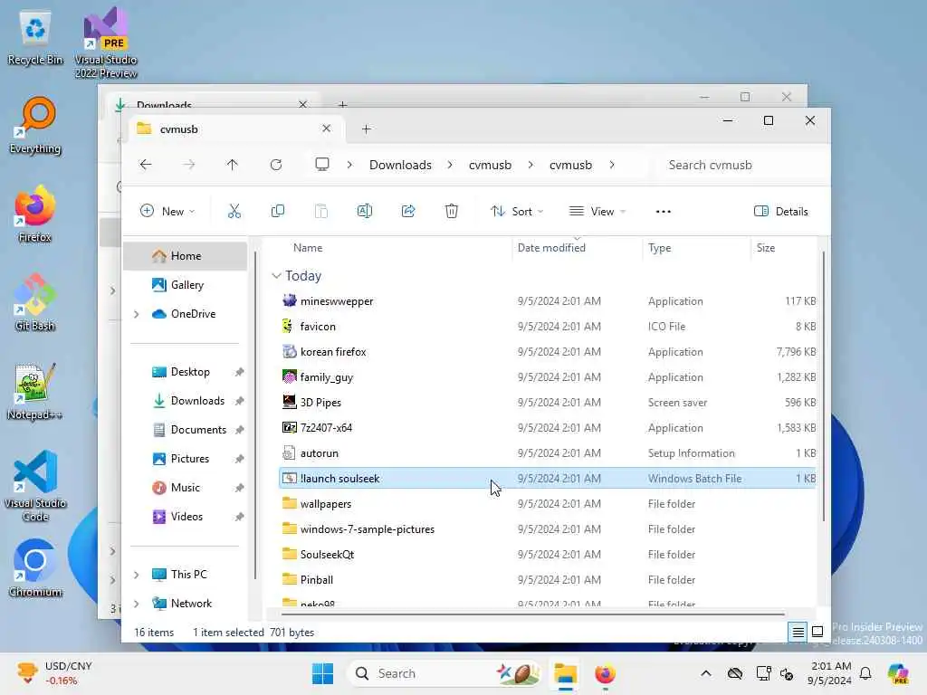Select the Notepad++ desktop shortcut
927x695 pixels.
pyautogui.click(x=35, y=392)
